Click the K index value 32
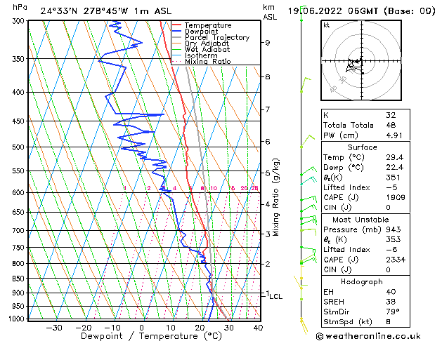442x341 pixels. coord(391,115)
